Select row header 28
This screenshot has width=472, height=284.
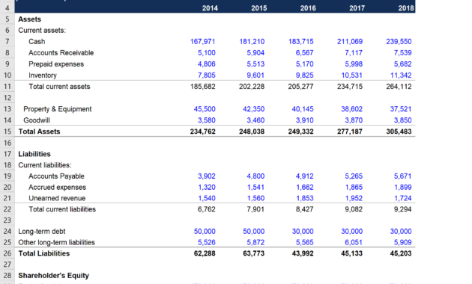click(7, 276)
